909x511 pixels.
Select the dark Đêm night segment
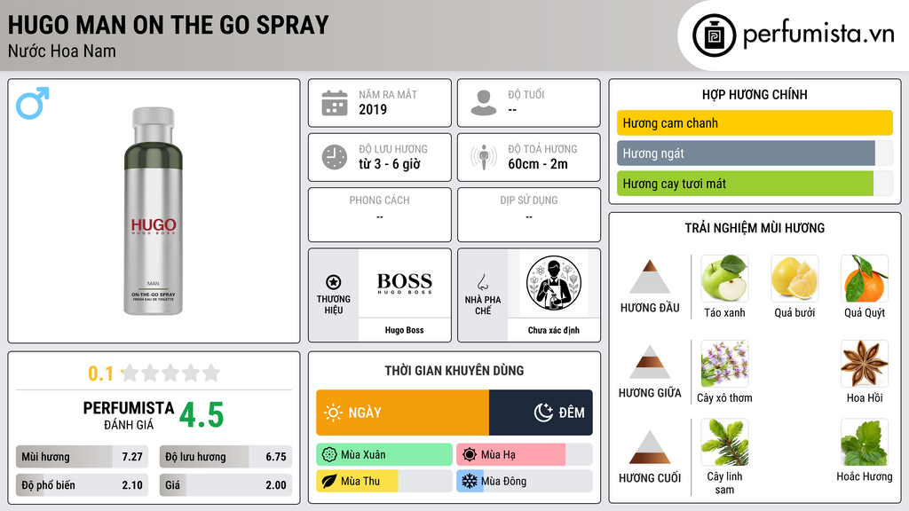pyautogui.click(x=541, y=413)
